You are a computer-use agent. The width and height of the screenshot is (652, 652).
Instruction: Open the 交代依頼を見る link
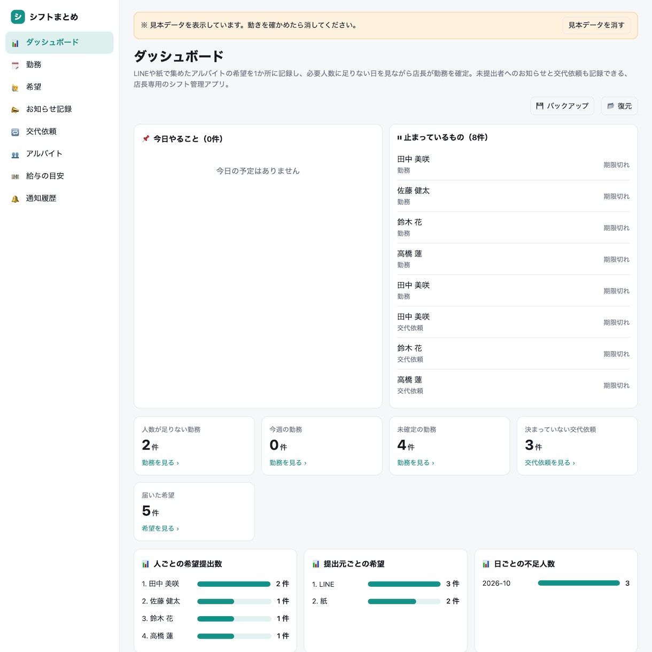click(x=550, y=463)
